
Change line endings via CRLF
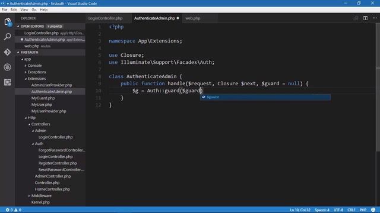pyautogui.click(x=351, y=210)
